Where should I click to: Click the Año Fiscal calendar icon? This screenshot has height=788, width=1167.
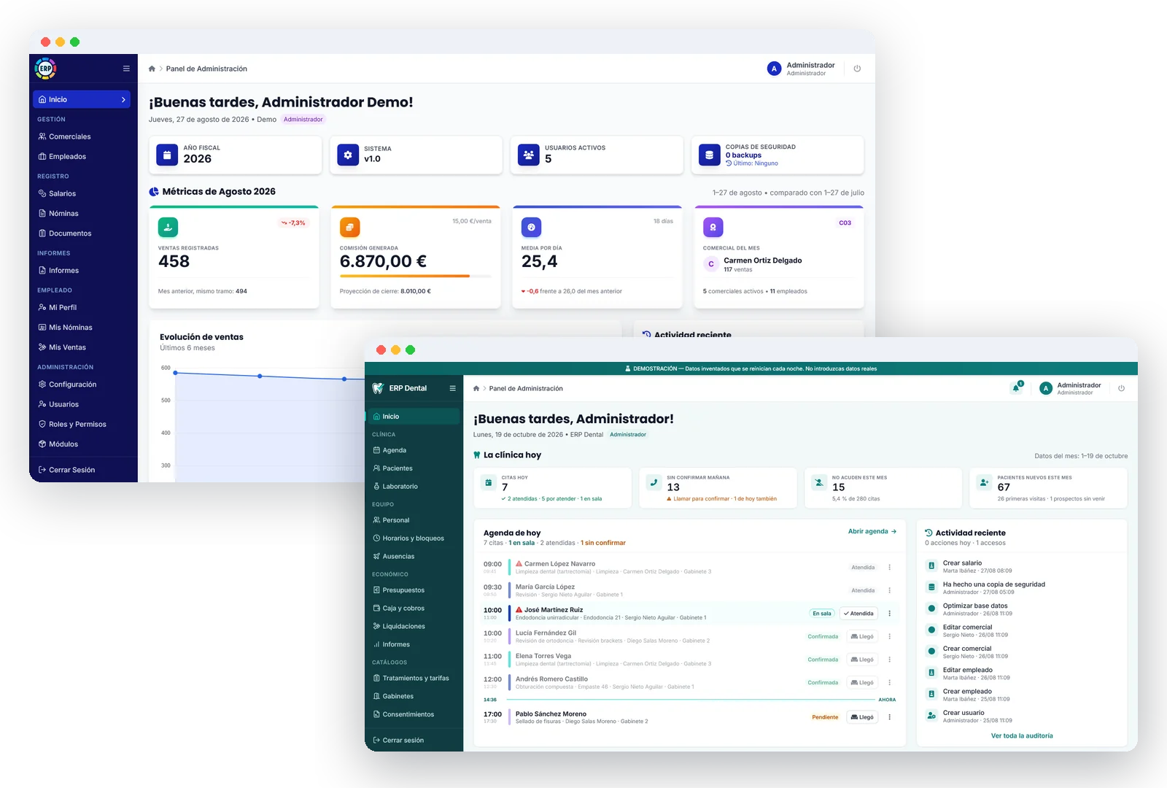click(x=167, y=155)
